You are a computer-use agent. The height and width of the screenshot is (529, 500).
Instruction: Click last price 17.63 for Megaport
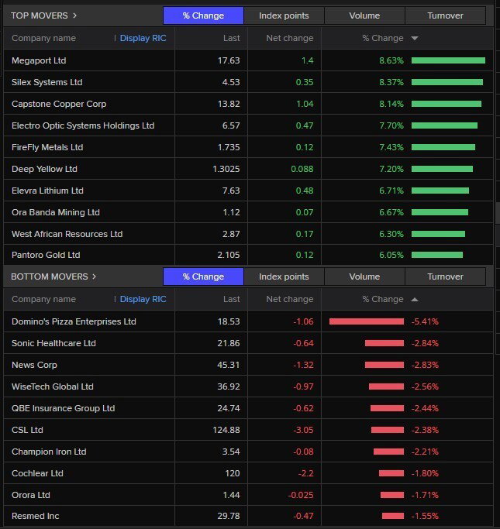pyautogui.click(x=229, y=60)
